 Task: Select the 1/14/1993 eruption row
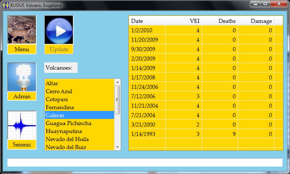[201, 134]
